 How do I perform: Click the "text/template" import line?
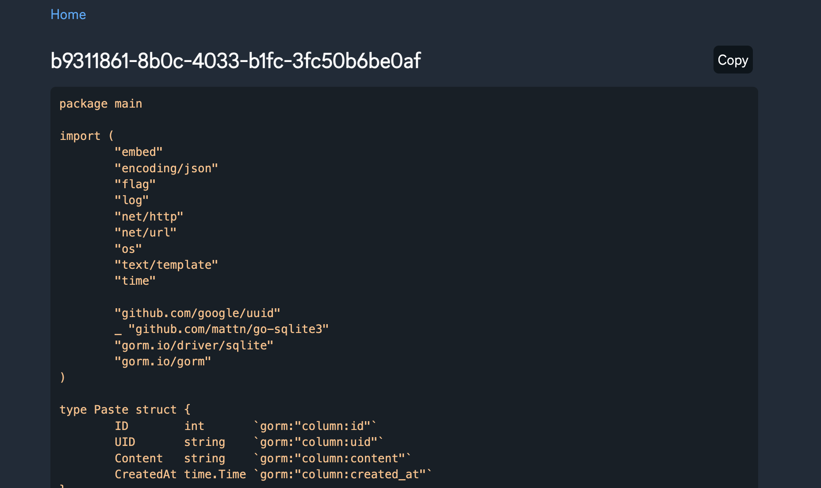tap(166, 265)
